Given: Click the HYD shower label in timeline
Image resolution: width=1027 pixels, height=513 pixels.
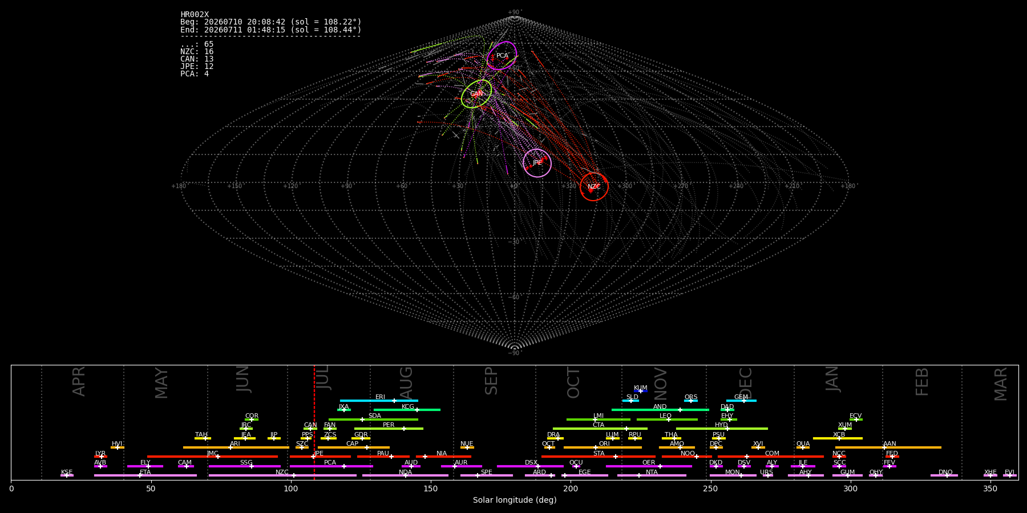Looking at the screenshot, I should click(722, 425).
